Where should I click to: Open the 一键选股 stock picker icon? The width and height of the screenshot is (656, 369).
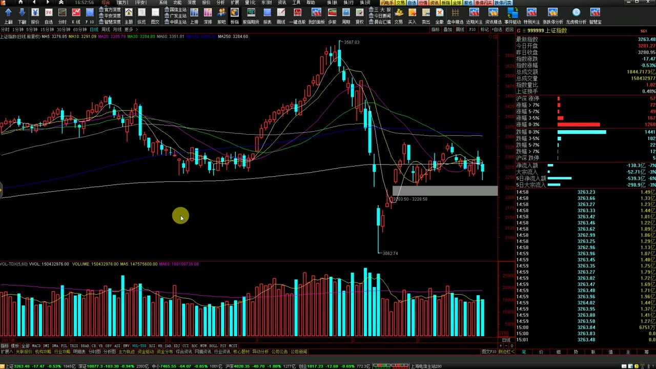[297, 12]
